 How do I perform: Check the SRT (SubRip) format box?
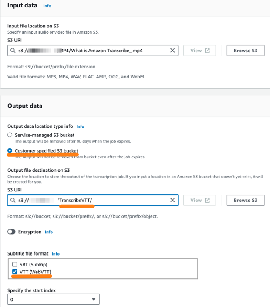(14, 264)
